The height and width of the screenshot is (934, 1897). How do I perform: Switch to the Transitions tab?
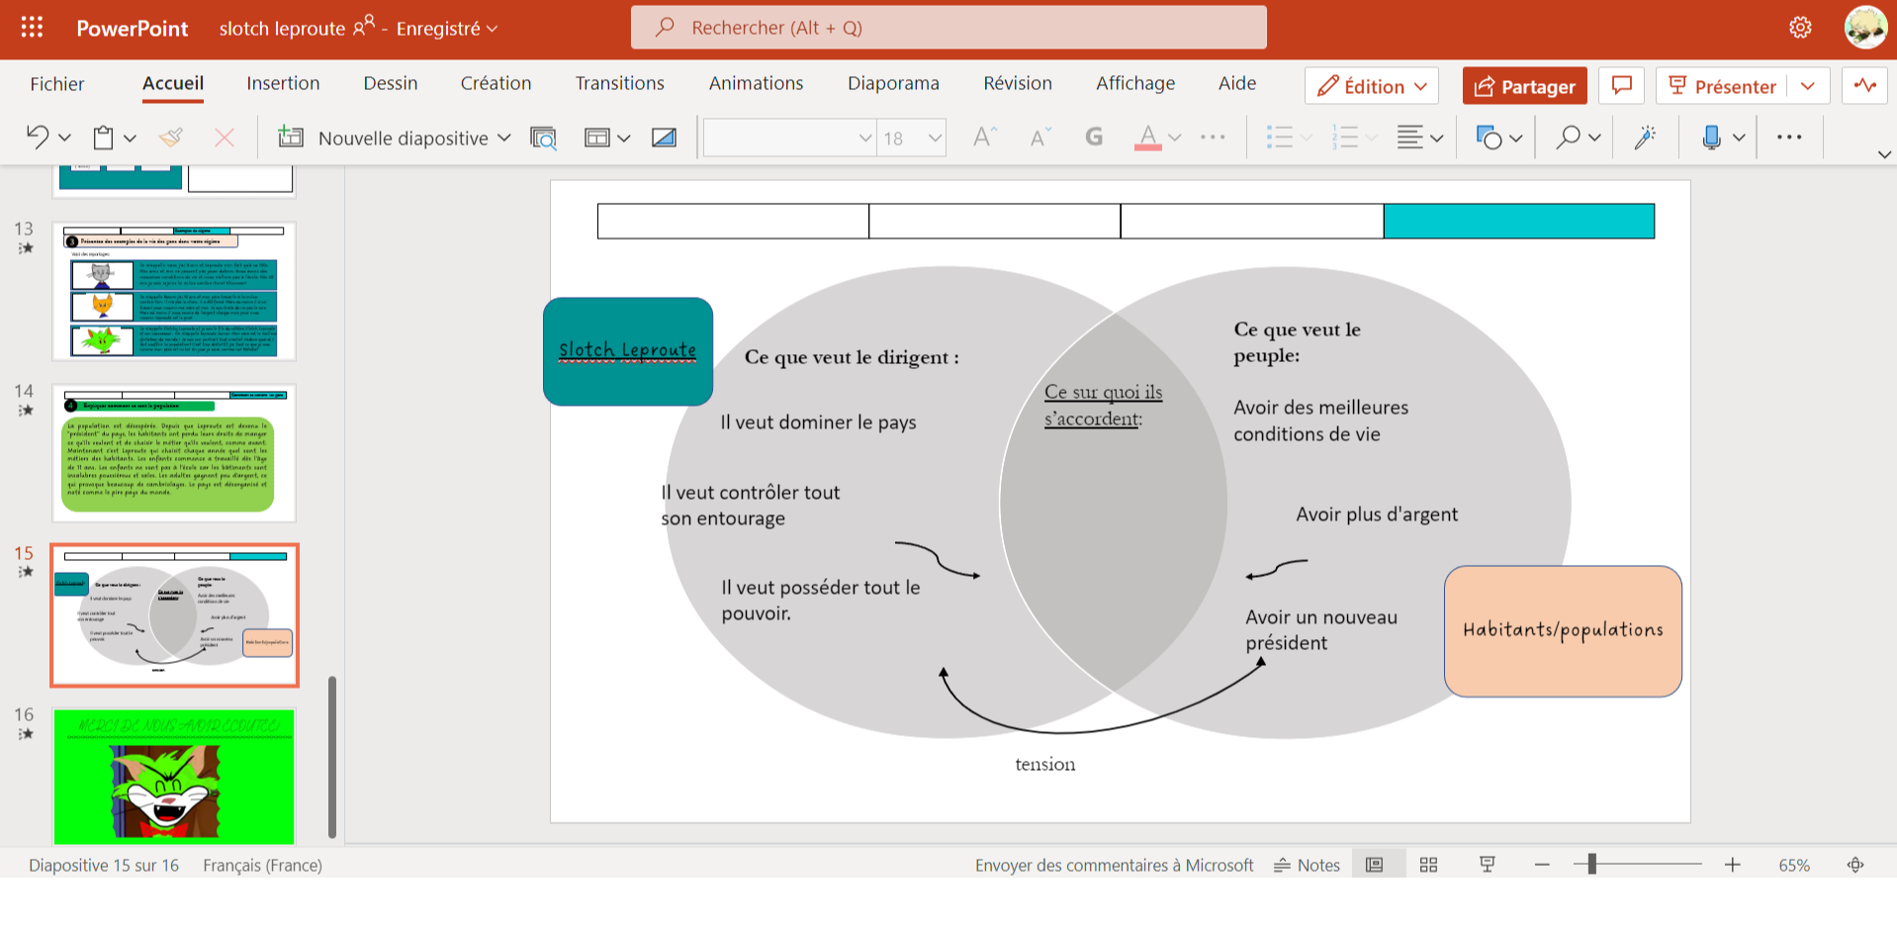coord(619,83)
